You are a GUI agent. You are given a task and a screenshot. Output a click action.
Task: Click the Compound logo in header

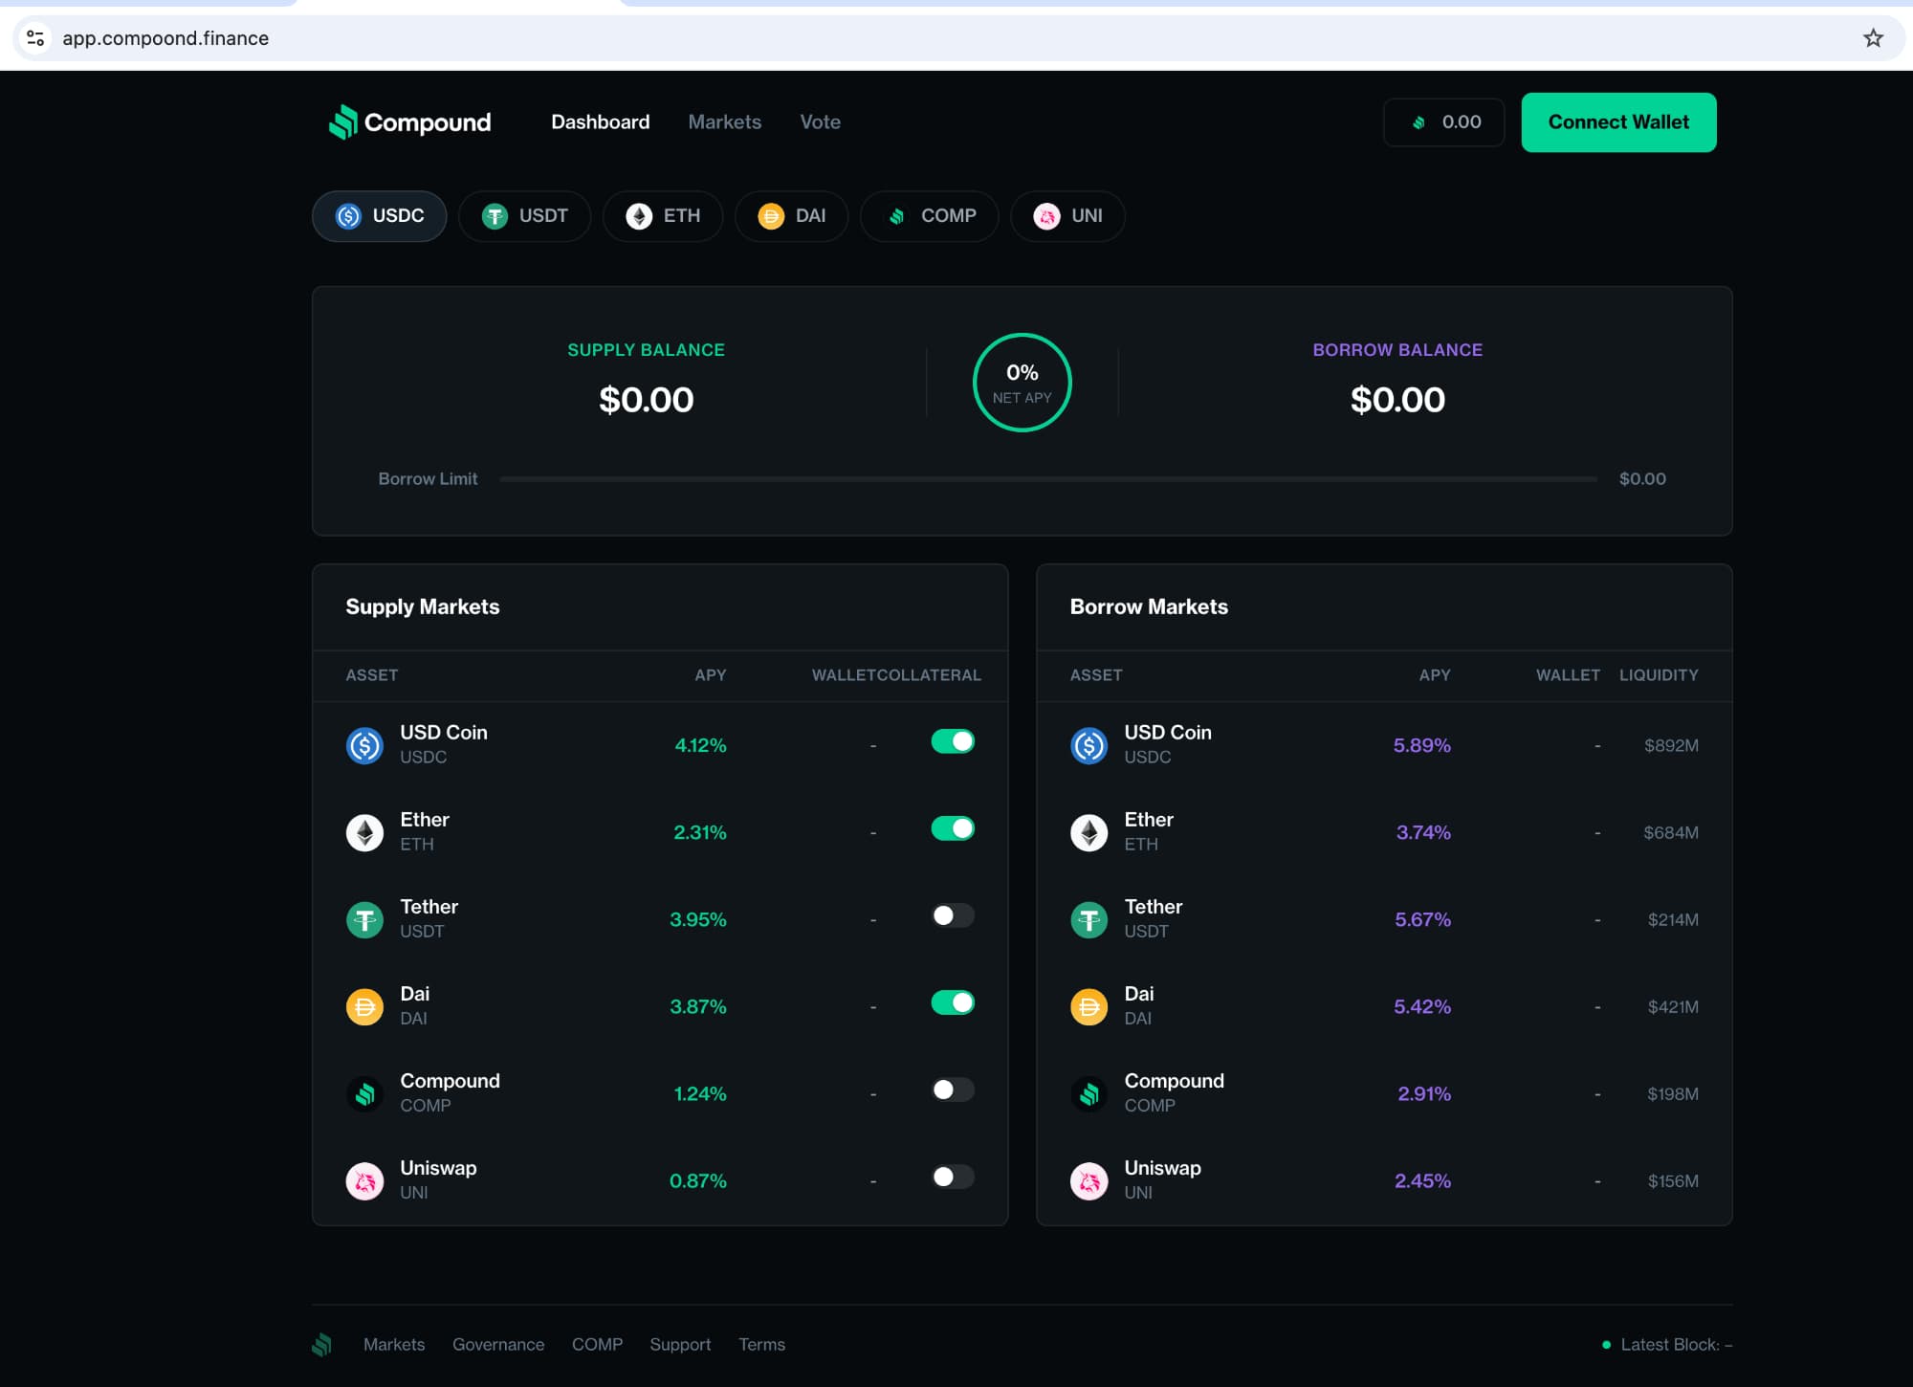(x=409, y=122)
